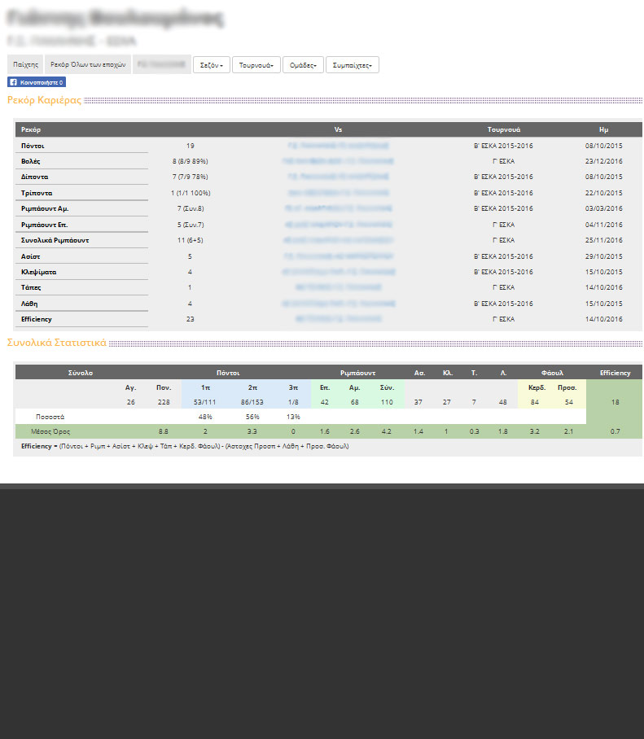Viewport: 644px width, 739px height.
Task: Open the Τουρνουά dropdown menu
Action: click(x=256, y=65)
